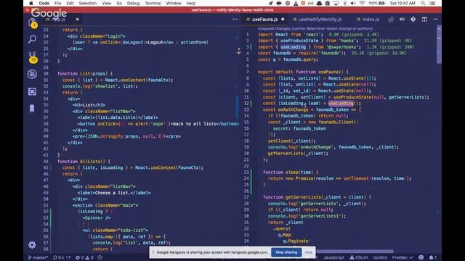Click line number 12 in the useFauna.js gutter
Screen dimensions: 465x261
click(246, 103)
